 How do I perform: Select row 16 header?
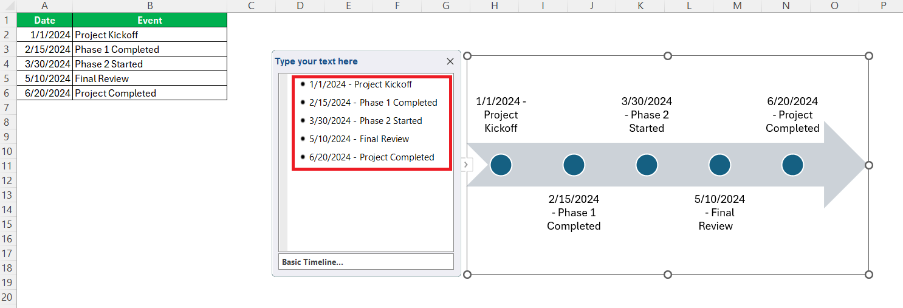[x=8, y=239]
